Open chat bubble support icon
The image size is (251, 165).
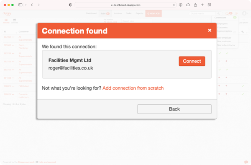246,162
